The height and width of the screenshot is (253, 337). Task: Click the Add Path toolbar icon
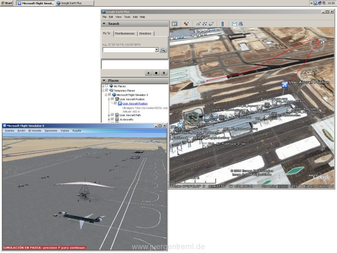pos(205,24)
